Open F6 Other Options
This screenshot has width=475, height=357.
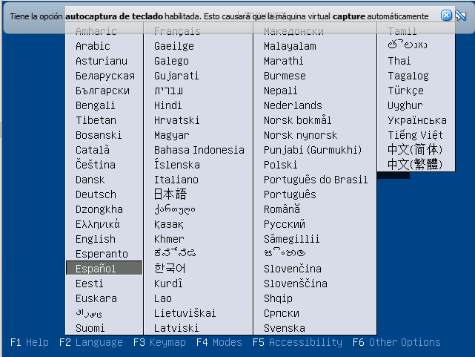click(x=396, y=342)
